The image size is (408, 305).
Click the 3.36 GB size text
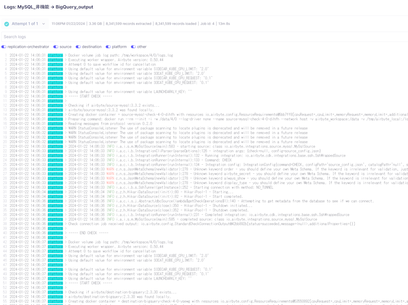95,24
